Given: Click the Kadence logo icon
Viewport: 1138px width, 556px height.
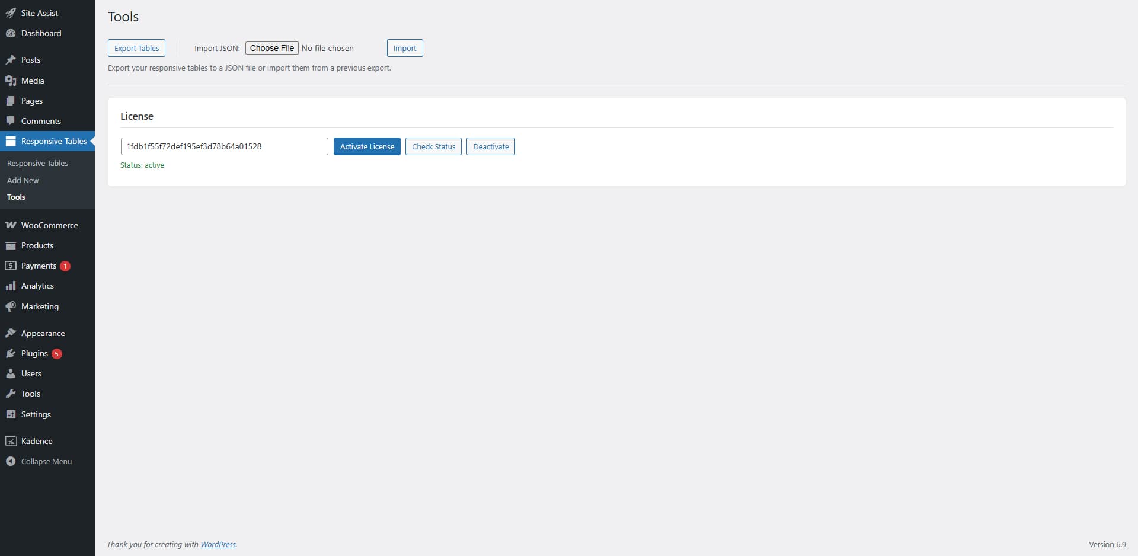Looking at the screenshot, I should point(11,441).
